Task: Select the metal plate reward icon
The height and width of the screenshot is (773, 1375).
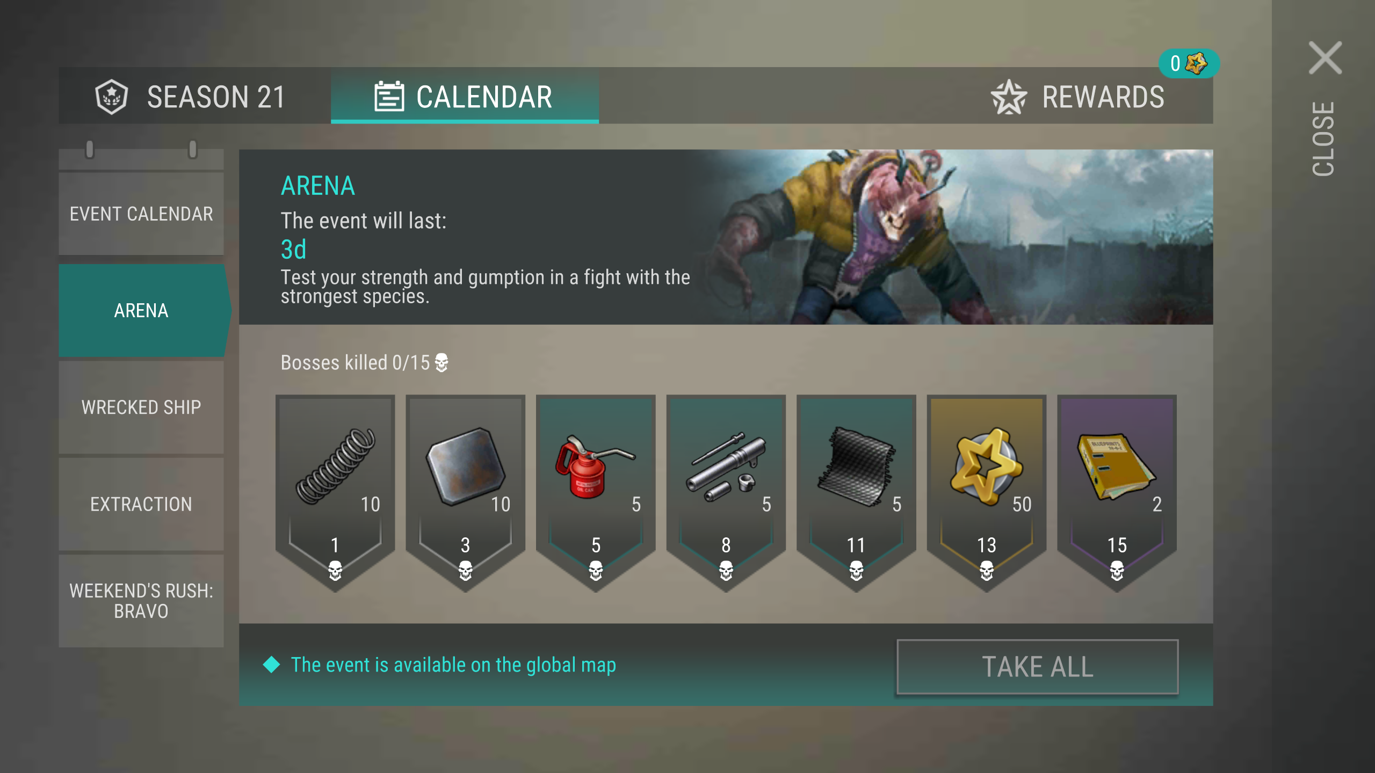Action: point(465,466)
